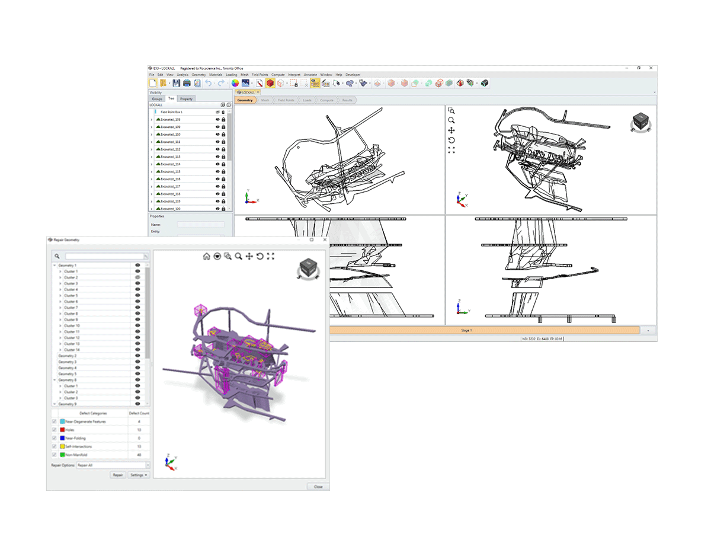Click the yellow Self-Intersections color swatch
The image size is (711, 556).
(x=62, y=446)
